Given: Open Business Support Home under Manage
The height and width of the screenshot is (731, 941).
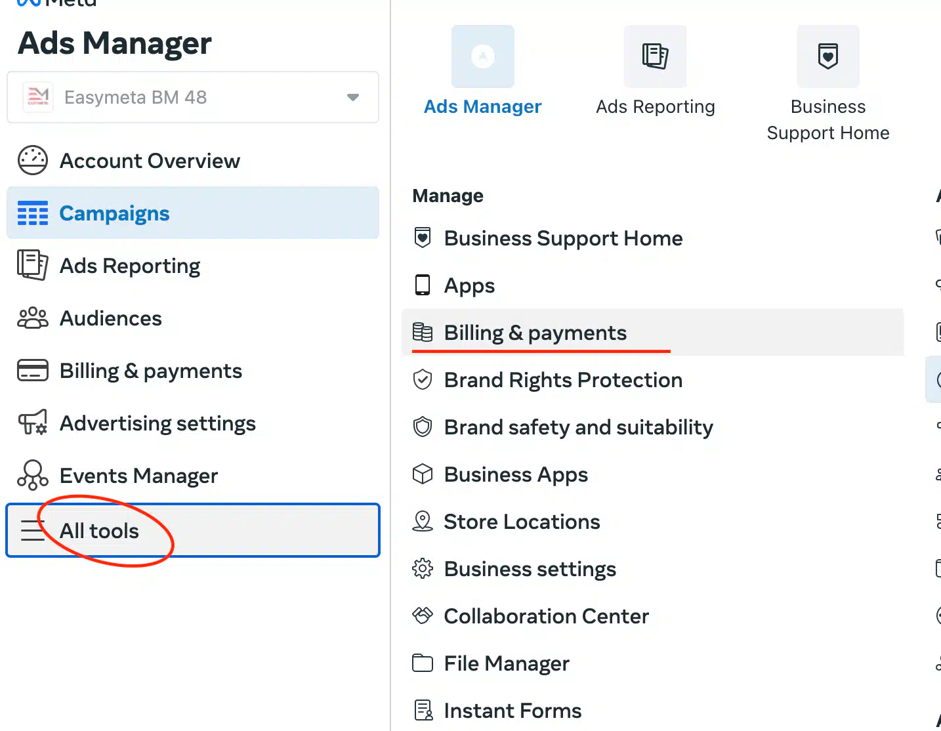Looking at the screenshot, I should pos(653,238).
